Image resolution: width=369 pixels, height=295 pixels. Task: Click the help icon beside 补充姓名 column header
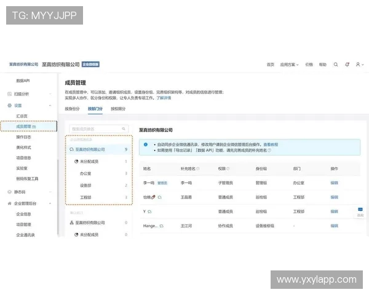[x=198, y=168]
